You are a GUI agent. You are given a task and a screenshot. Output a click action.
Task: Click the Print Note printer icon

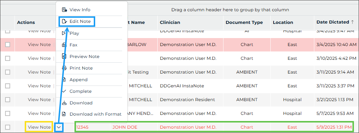(64, 68)
